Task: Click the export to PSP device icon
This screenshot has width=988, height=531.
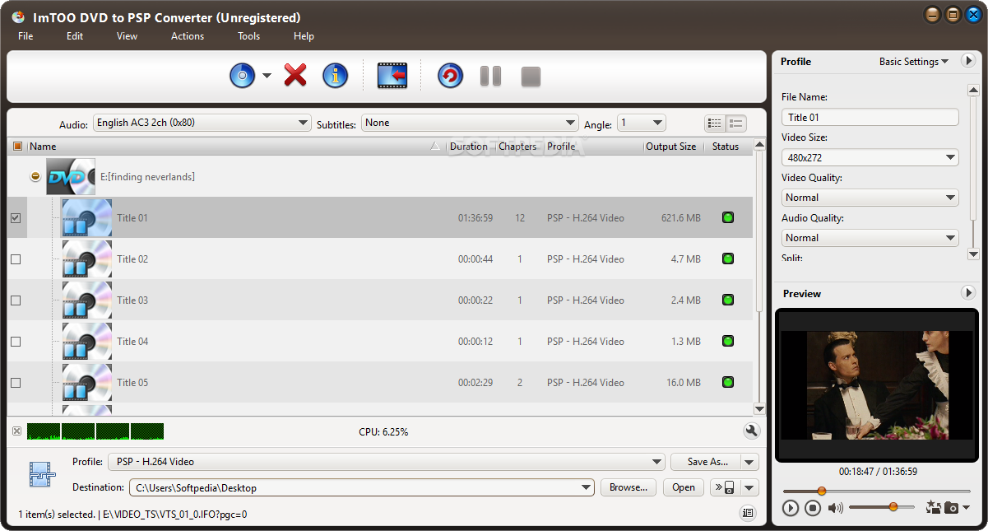Action: coord(725,487)
